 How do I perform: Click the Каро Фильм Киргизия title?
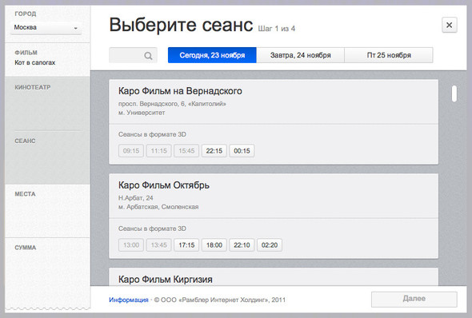[166, 279]
